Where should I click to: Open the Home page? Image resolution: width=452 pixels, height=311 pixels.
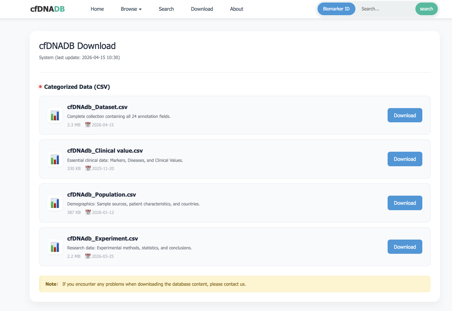pyautogui.click(x=97, y=9)
